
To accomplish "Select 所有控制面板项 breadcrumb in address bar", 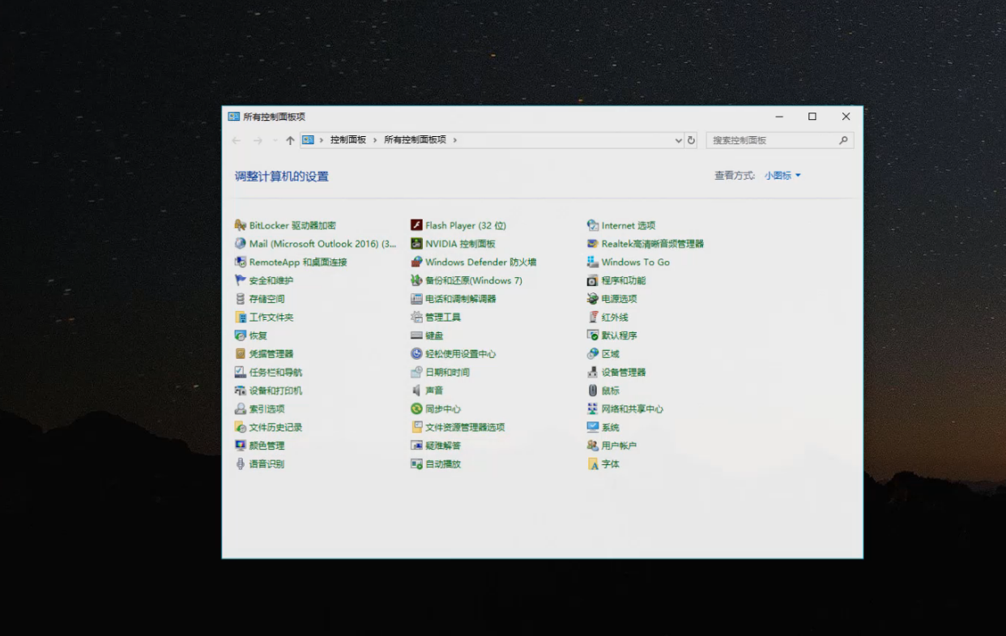I will pos(415,140).
